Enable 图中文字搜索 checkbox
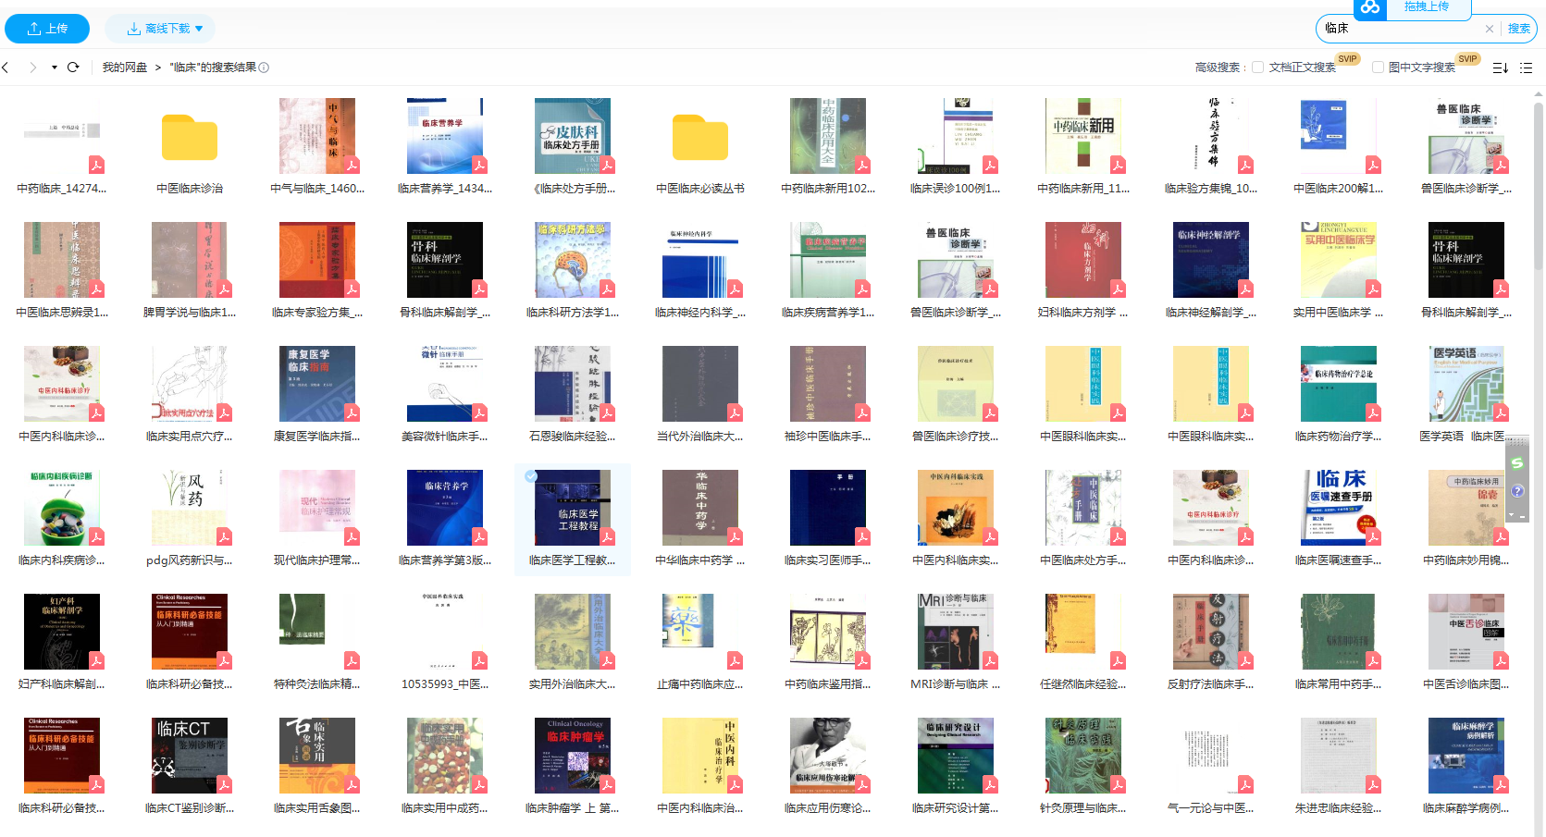Image resolution: width=1546 pixels, height=837 pixels. pos(1378,68)
